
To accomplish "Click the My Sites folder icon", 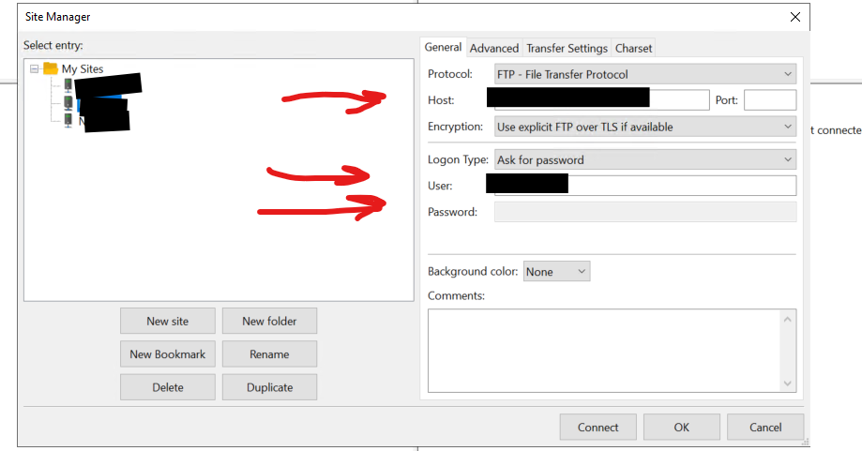I will (x=51, y=68).
